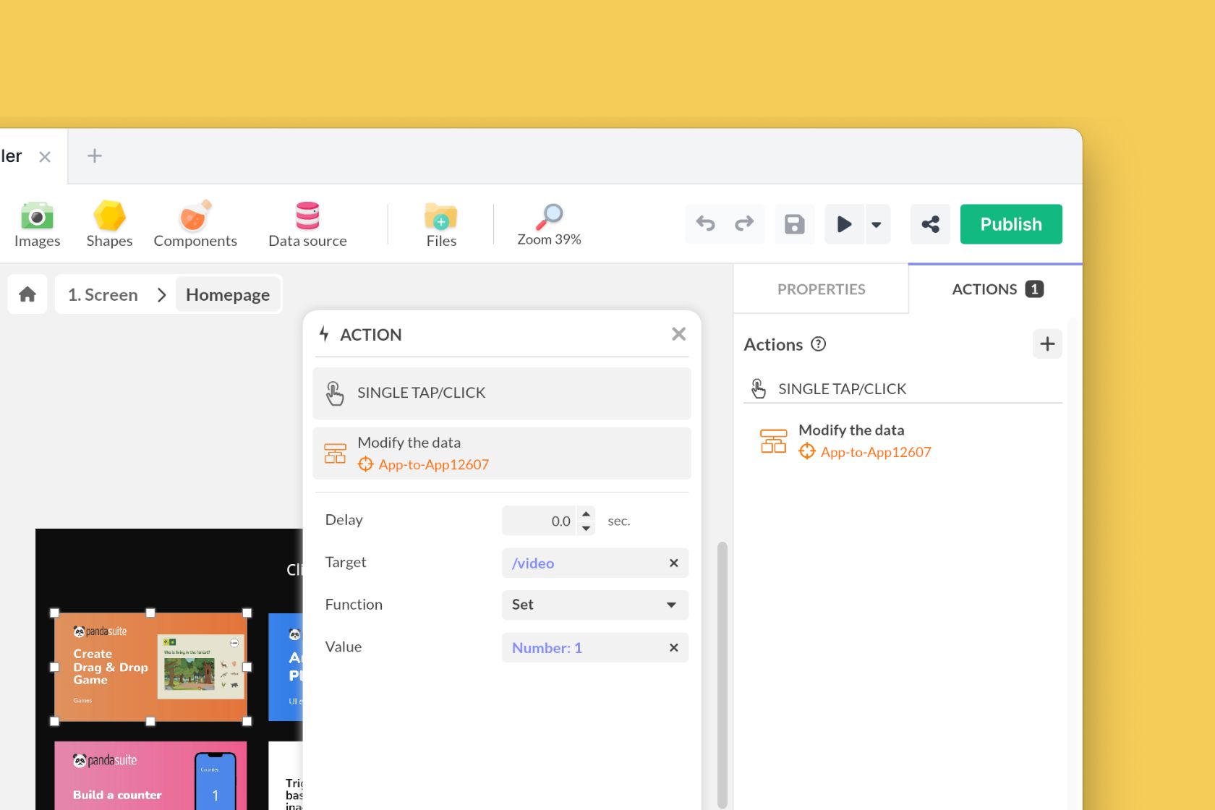Increase the Delay value with up arrow
Image resolution: width=1215 pixels, height=810 pixels.
coord(586,513)
